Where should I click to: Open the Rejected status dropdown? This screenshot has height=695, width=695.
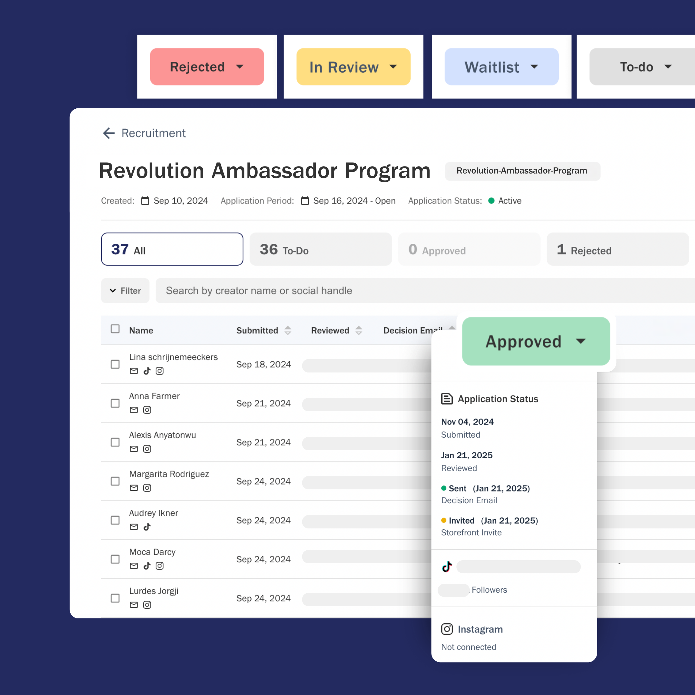207,67
